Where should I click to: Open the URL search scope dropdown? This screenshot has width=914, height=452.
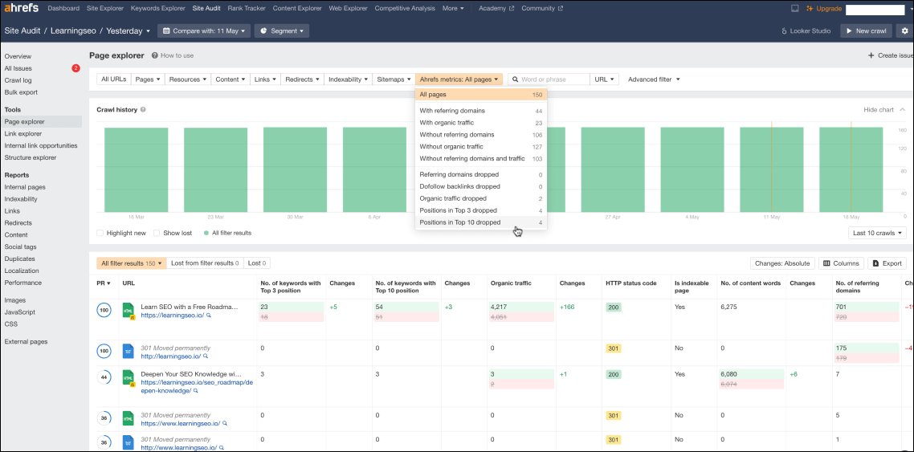604,79
